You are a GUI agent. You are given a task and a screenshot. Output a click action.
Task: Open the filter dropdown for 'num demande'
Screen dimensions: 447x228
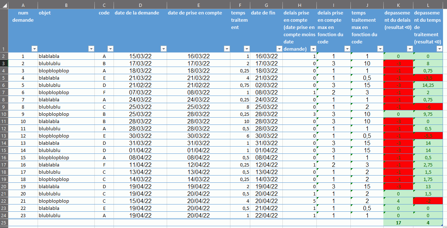(34, 49)
